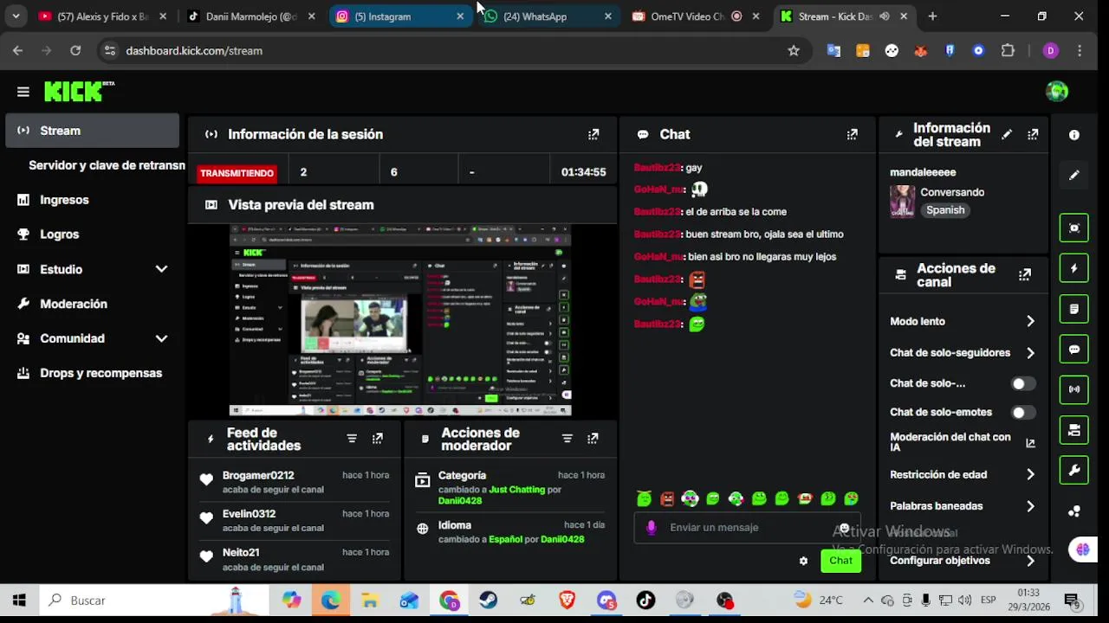Expand the Comunidad sidebar section
The width and height of the screenshot is (1109, 623).
(x=161, y=339)
